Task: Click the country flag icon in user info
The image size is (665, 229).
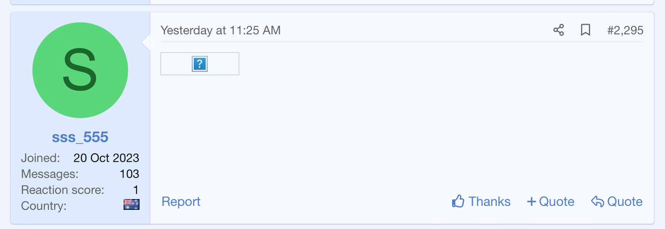Action: point(131,204)
